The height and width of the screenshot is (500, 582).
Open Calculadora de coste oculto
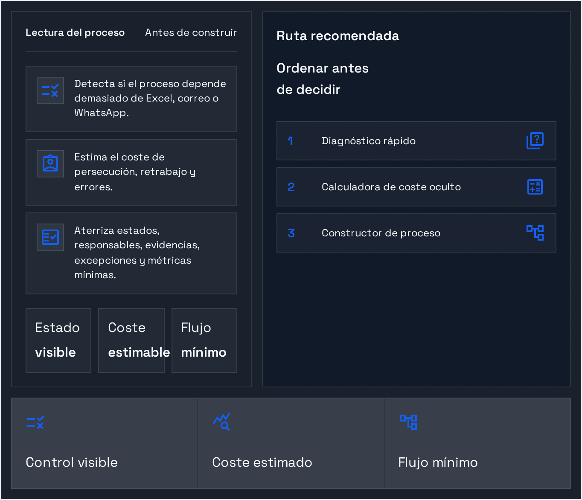pyautogui.click(x=416, y=187)
